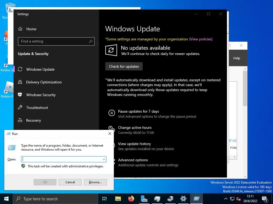
Task: Open Advanced options
Action: (x=133, y=160)
